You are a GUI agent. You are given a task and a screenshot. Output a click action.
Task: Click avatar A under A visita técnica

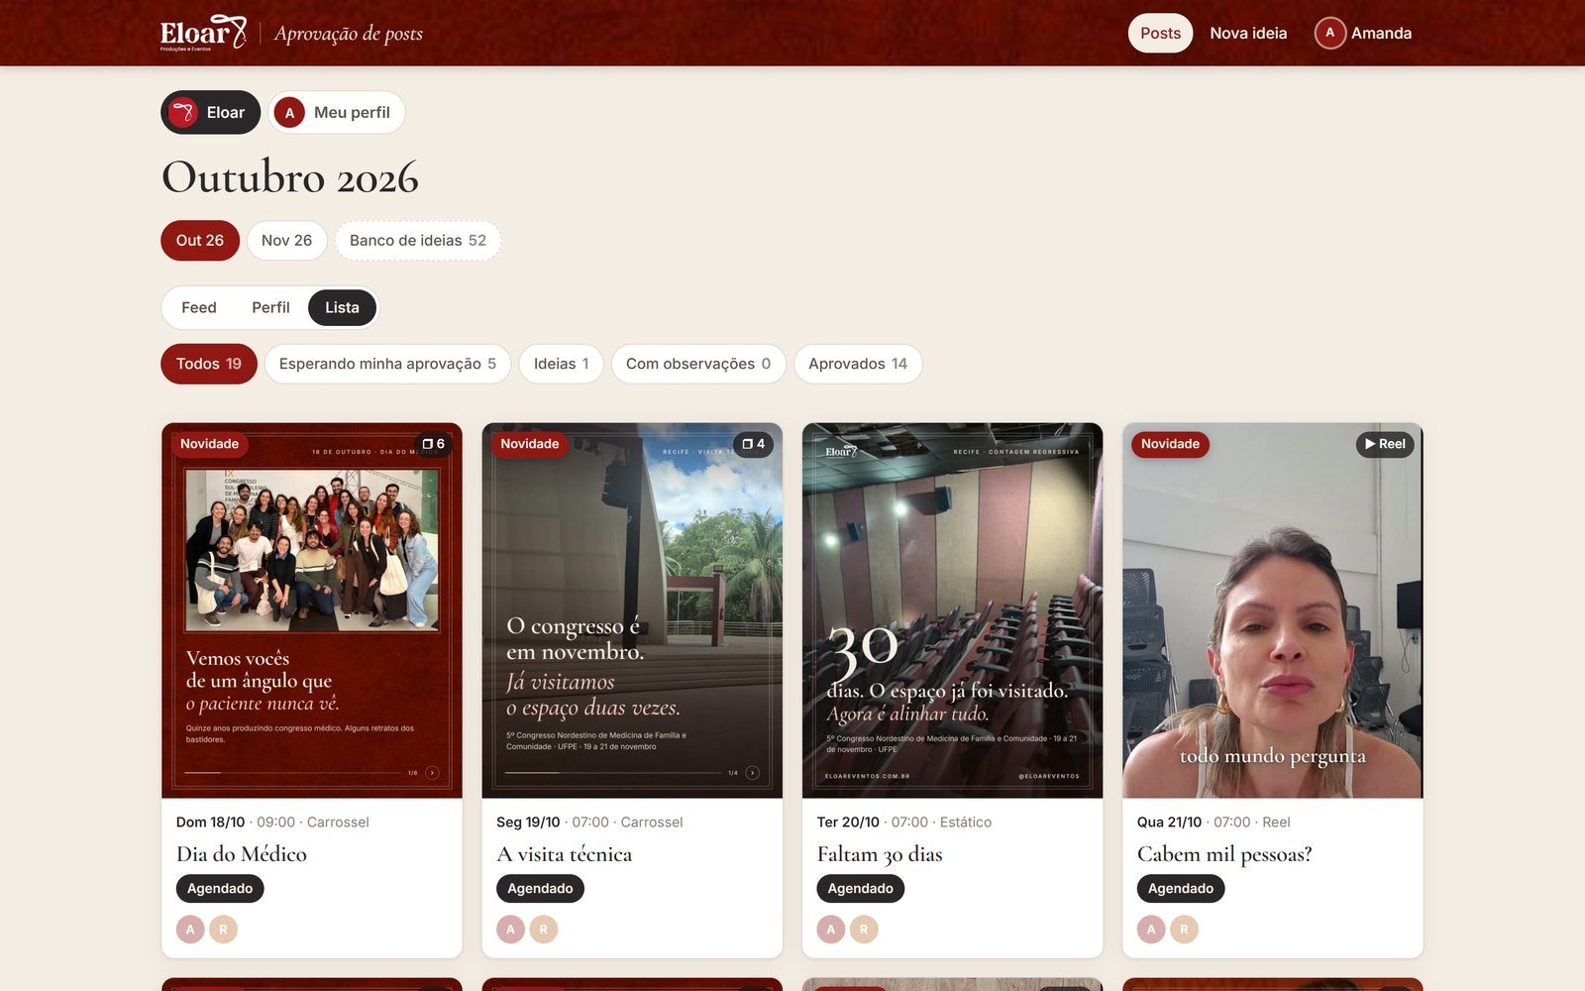click(510, 930)
